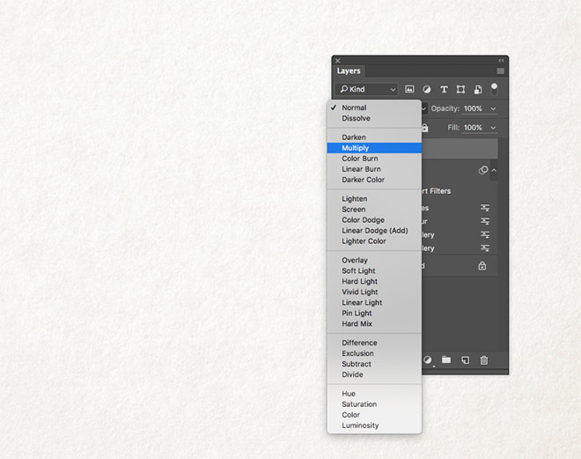This screenshot has width=581, height=459.
Task: Delete layer using the trash icon
Action: pos(483,359)
